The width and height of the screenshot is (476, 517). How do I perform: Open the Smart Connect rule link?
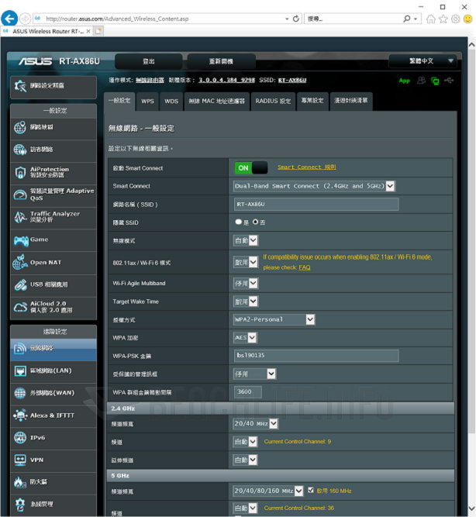coord(306,167)
